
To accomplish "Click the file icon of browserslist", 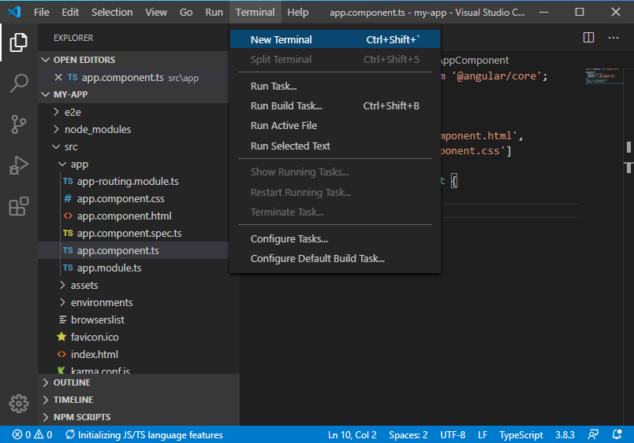I will [x=62, y=319].
